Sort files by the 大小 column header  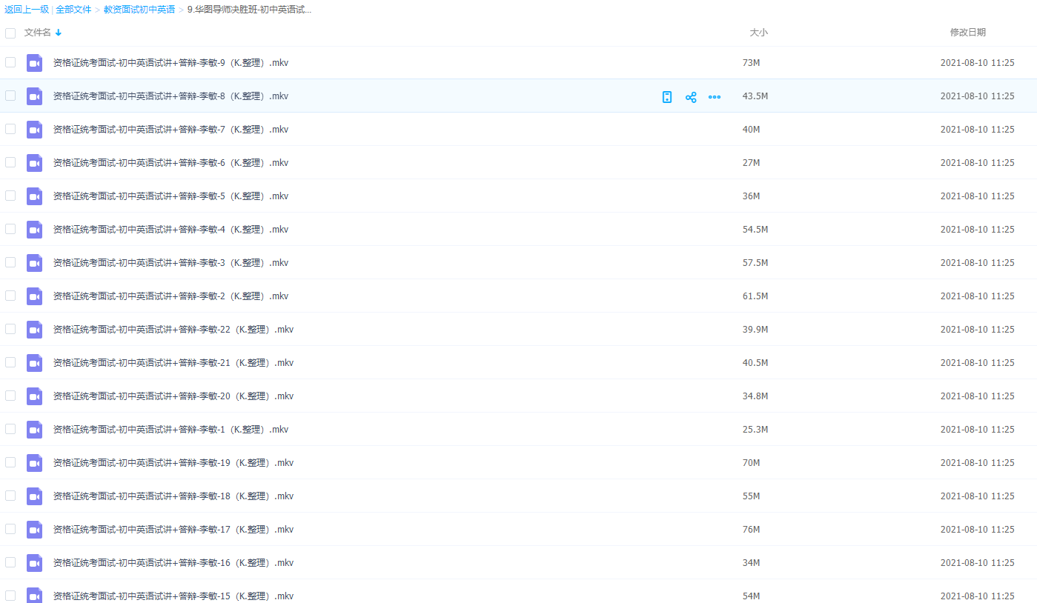[x=758, y=33]
